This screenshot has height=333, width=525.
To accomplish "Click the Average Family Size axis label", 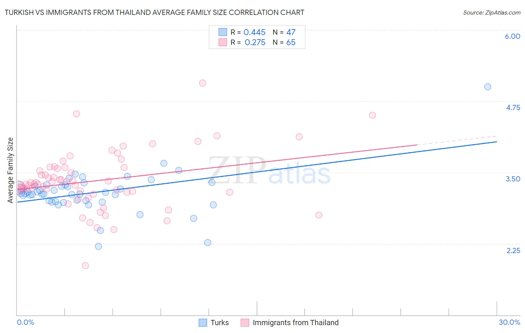I will click(x=10, y=170).
